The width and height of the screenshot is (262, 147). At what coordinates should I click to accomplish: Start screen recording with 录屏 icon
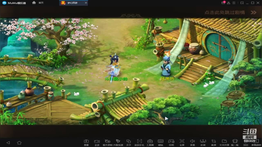point(97,143)
